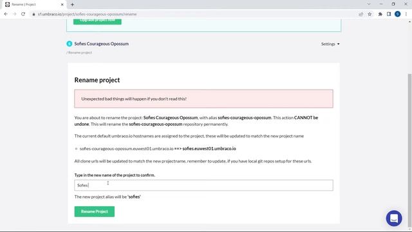Click the red warning banner text

coord(134,99)
